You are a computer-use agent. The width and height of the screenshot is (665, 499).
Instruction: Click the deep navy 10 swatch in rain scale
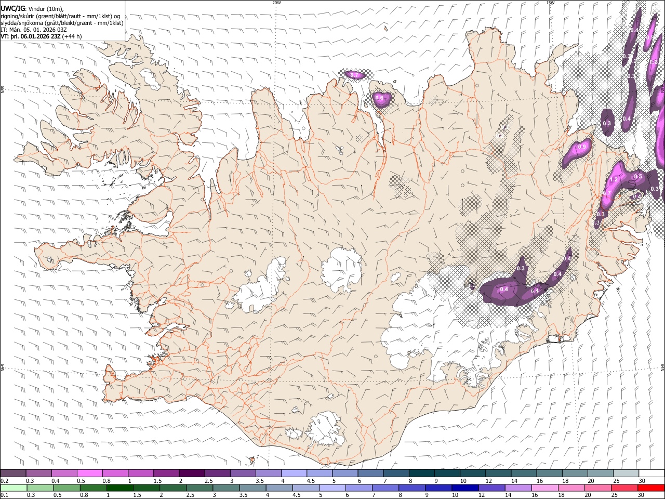pos(464,488)
